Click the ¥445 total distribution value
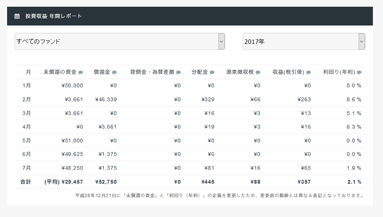Image resolution: width=383 pixels, height=217 pixels. pos(208,182)
